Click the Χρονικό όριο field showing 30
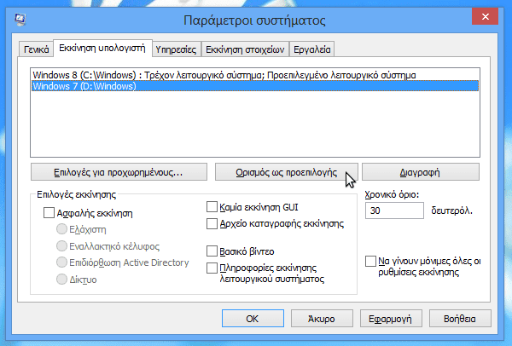Viewport: 512px width, 346px height. pos(394,210)
